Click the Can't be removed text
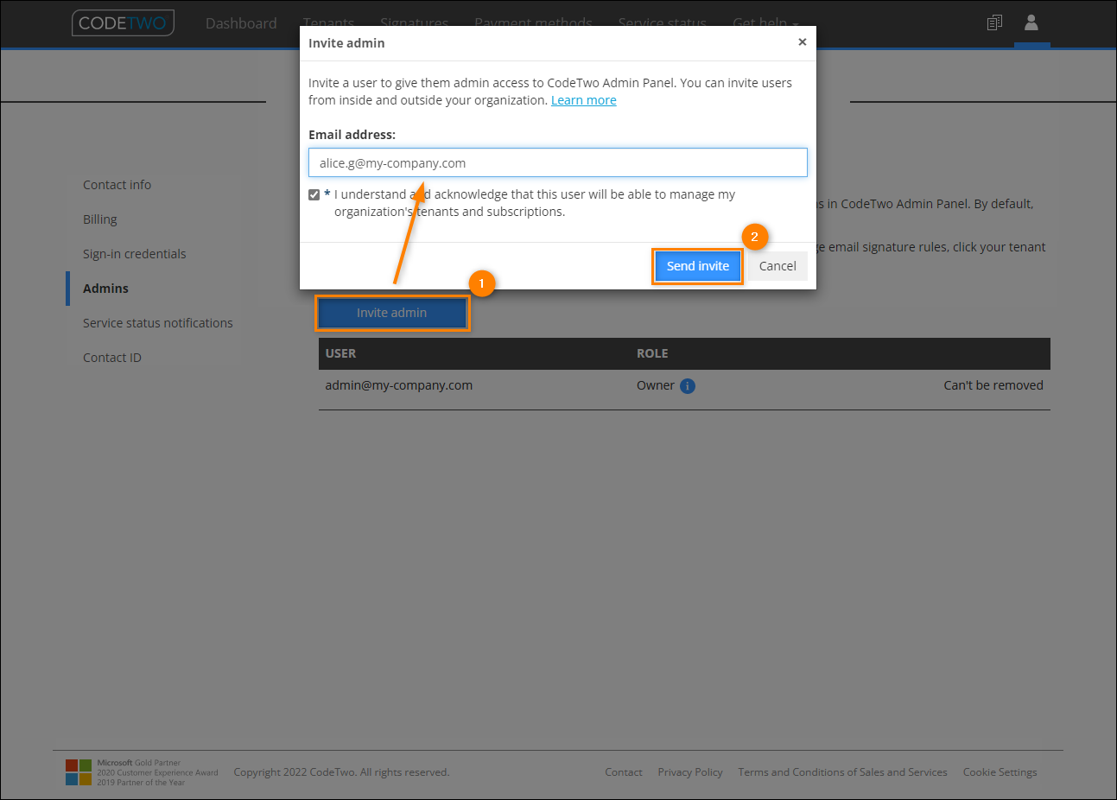Screen dimensions: 1117x800 click(993, 385)
